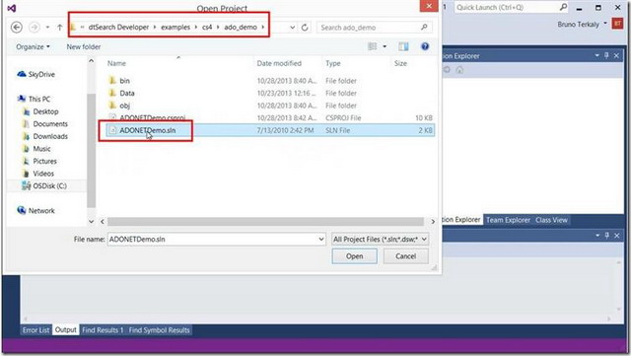Pin the Solution Explorer panel
The height and width of the screenshot is (356, 631).
pyautogui.click(x=606, y=55)
